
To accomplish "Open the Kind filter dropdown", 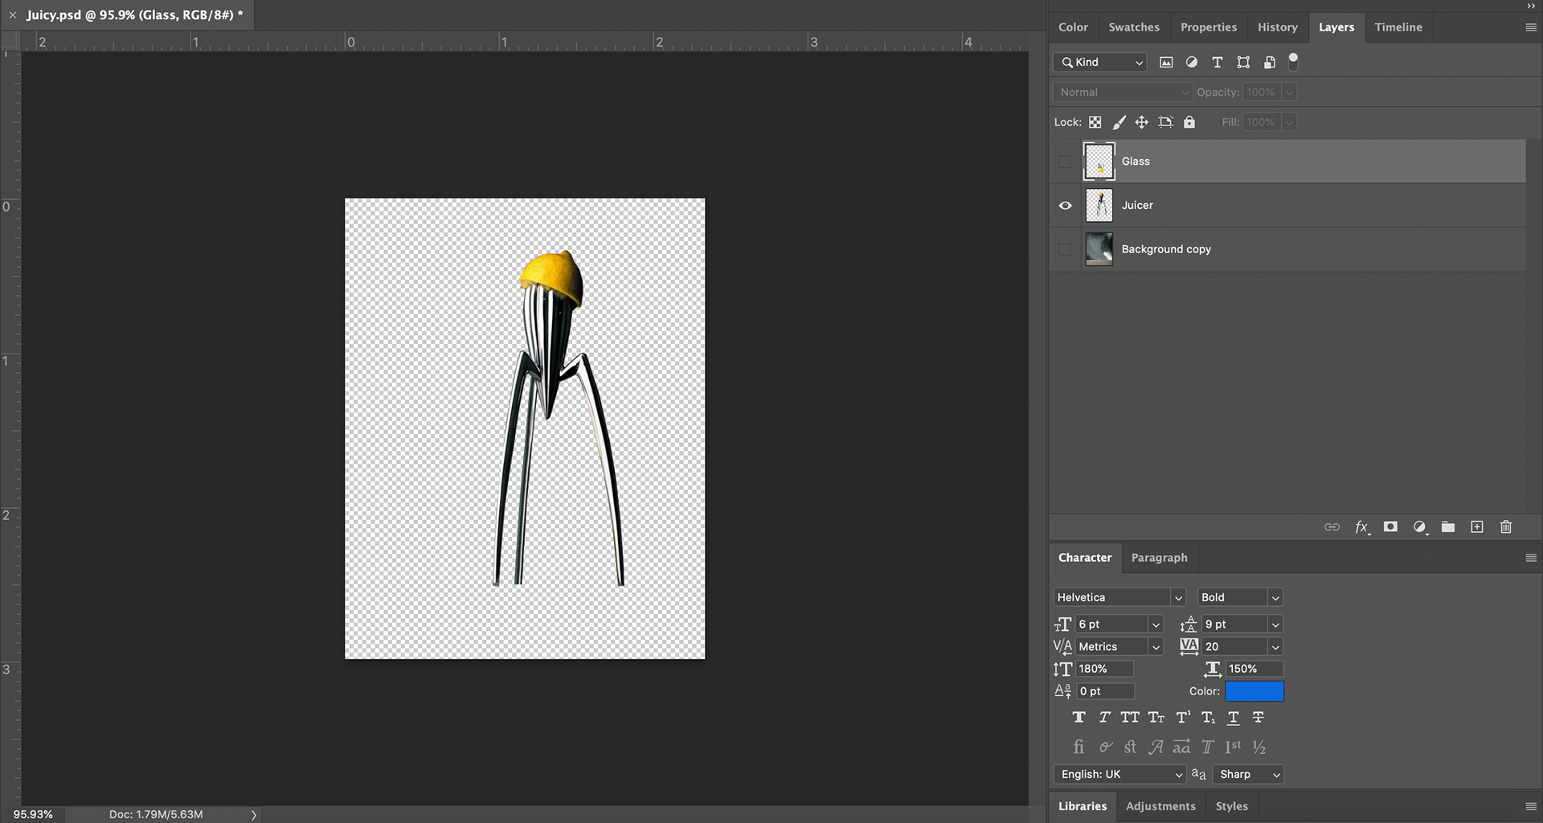I will point(1100,62).
